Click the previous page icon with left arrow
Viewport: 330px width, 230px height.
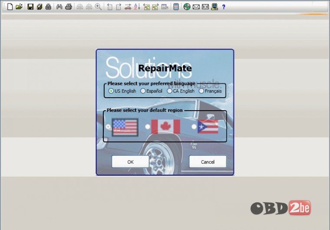(x=110, y=7)
